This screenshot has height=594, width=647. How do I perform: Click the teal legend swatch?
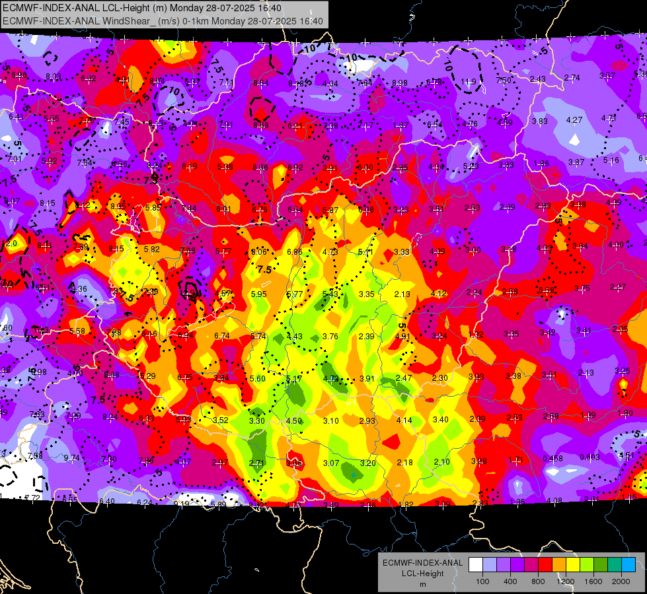[615, 565]
